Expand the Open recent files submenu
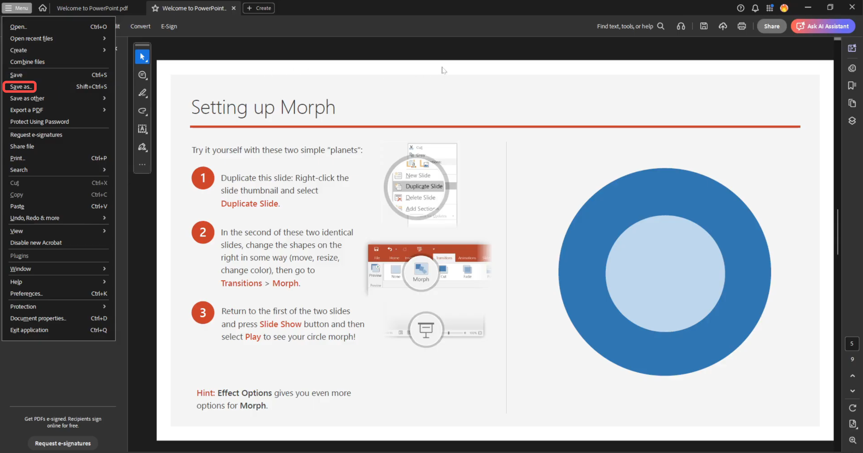Viewport: 863px width, 453px height. (x=58, y=38)
